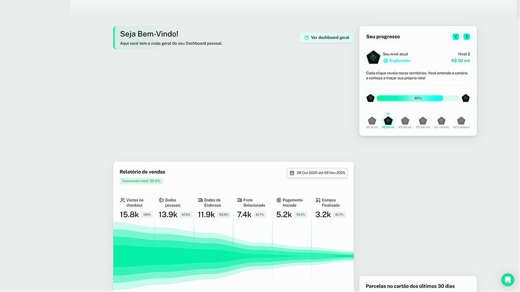Click the Pagamento Iniciado coin icon

(279, 200)
